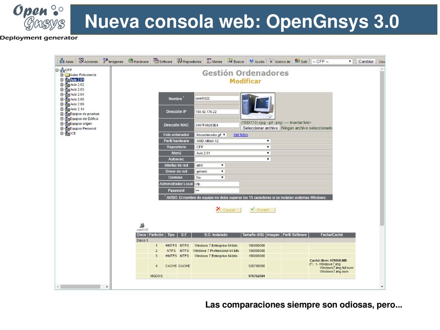The width and height of the screenshot is (440, 330).
Task: Click the "Caché libre: 479850.MB" text
Action: click(x=328, y=261)
